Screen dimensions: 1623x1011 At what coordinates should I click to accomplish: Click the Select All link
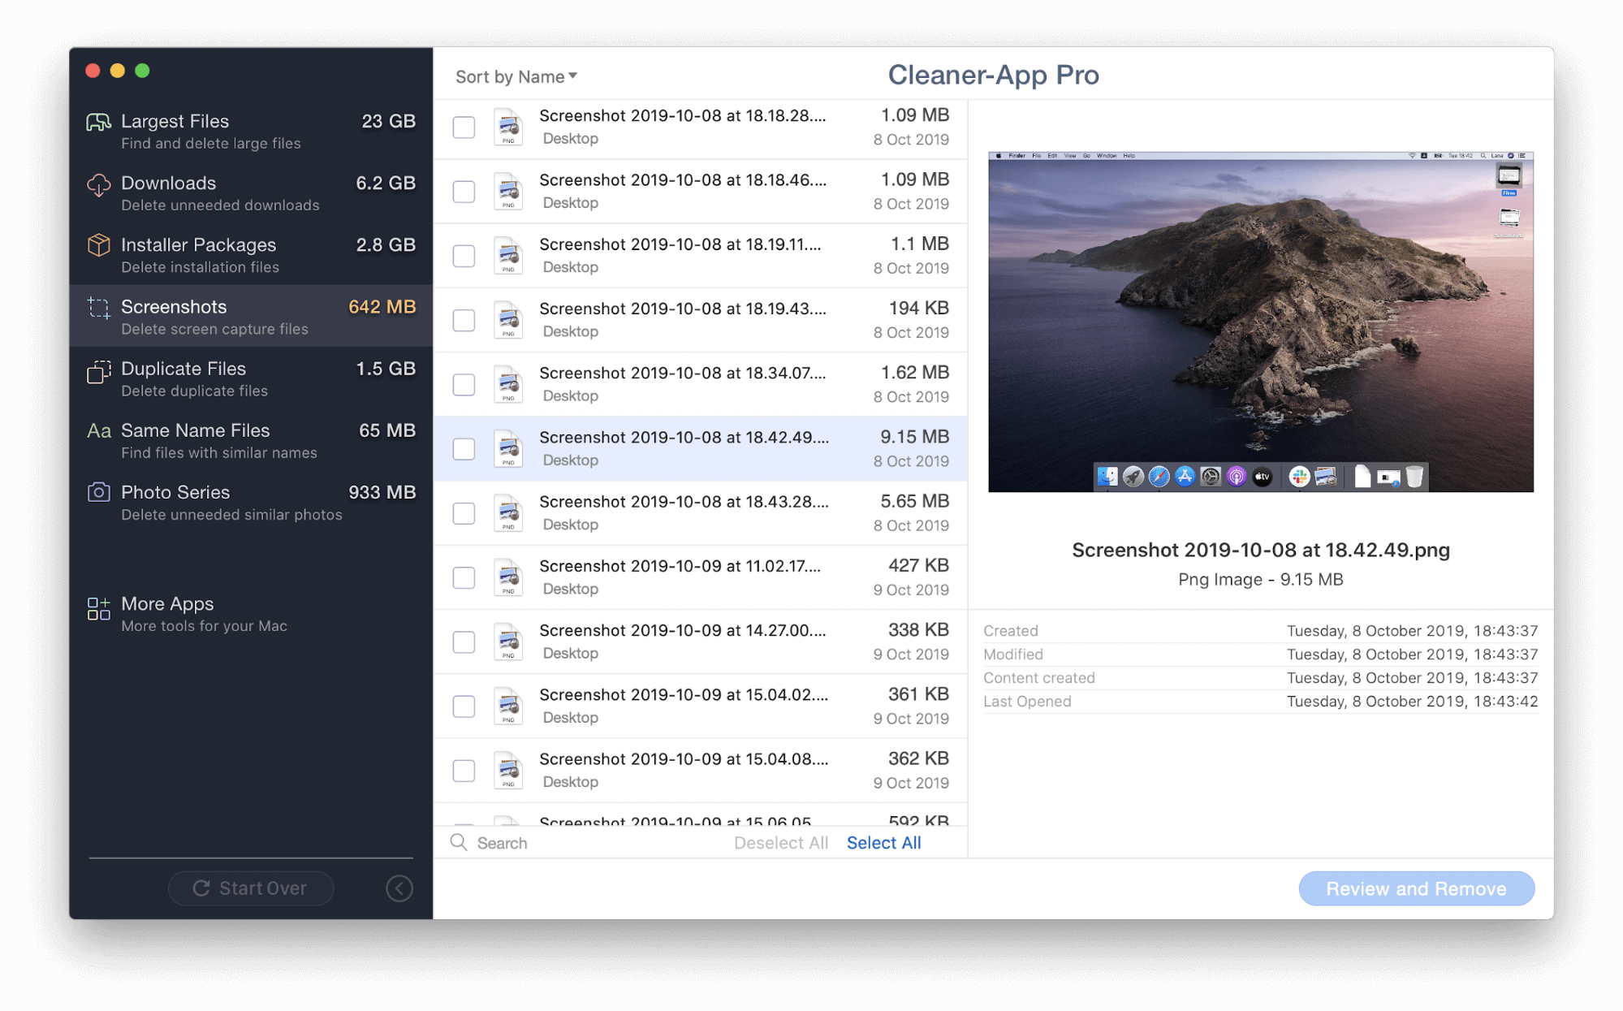click(x=883, y=843)
